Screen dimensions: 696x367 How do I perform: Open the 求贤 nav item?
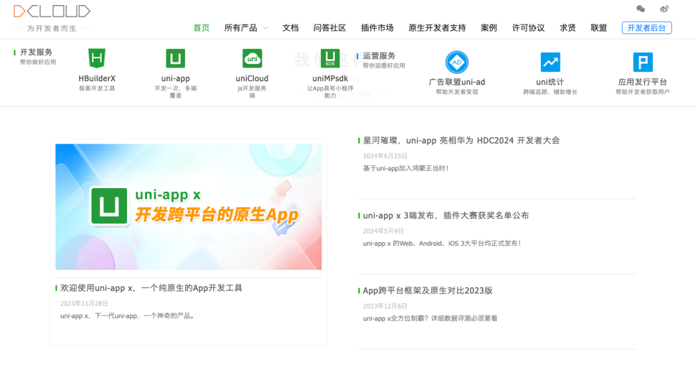coord(568,28)
